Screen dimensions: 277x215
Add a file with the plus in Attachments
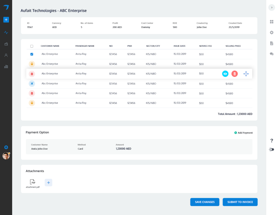(48, 182)
